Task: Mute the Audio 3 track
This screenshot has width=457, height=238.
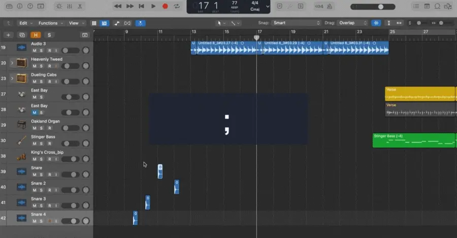Action: coord(35,51)
